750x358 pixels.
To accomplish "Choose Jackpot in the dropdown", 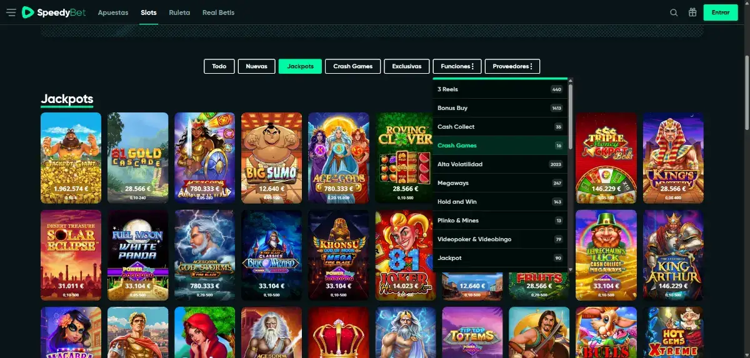I will coord(500,258).
